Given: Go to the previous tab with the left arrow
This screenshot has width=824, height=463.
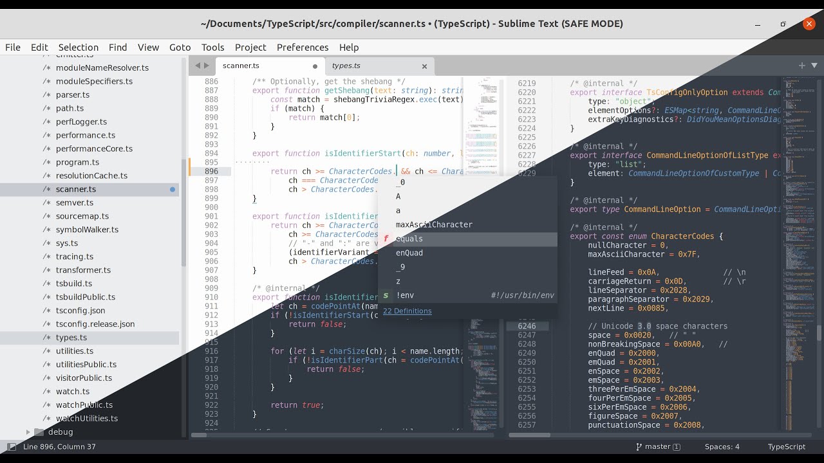Looking at the screenshot, I should coord(198,65).
